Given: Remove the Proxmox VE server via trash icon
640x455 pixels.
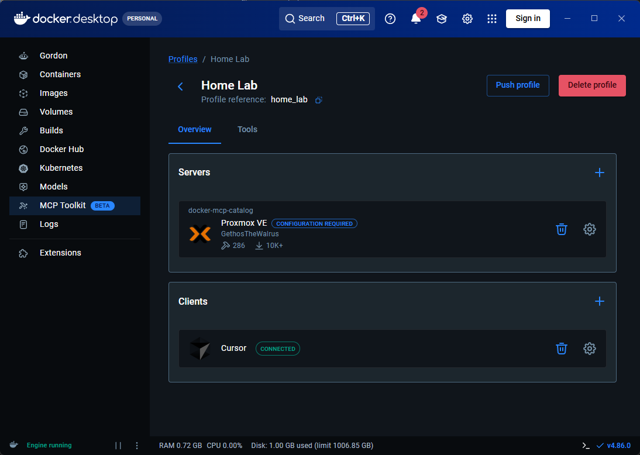Looking at the screenshot, I should [562, 229].
